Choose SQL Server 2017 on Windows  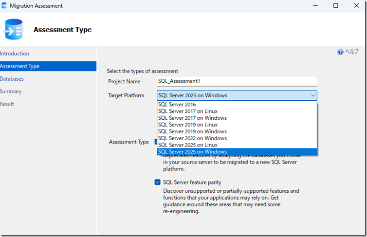coord(192,118)
